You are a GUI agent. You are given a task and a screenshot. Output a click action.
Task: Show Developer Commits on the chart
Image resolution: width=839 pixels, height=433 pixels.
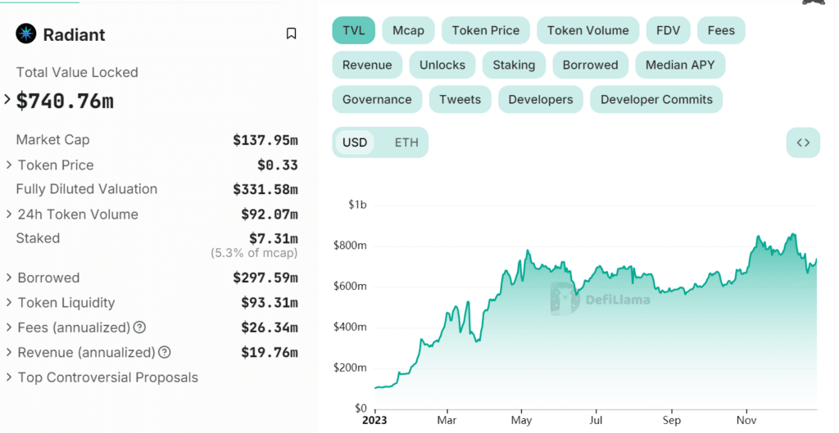point(656,99)
